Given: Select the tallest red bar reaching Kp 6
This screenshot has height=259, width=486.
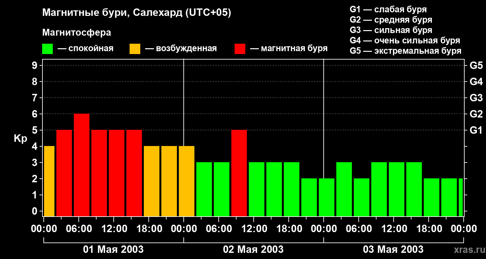Looking at the screenshot, I should (82, 165).
